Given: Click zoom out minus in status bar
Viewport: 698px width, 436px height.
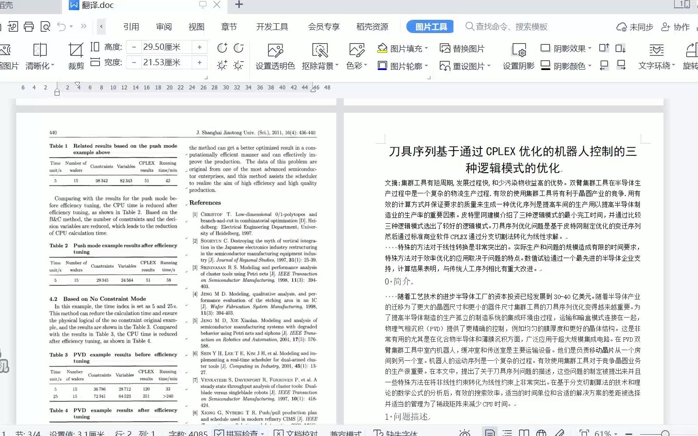Looking at the screenshot, I should [629, 433].
